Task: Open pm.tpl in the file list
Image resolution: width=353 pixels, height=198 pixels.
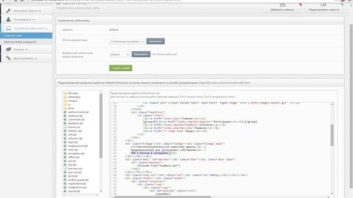Action: click(72, 161)
